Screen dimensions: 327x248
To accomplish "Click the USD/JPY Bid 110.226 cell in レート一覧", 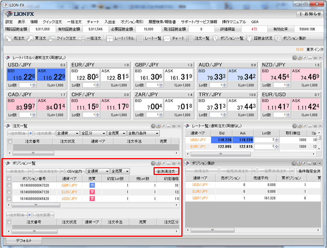I will (222, 140).
